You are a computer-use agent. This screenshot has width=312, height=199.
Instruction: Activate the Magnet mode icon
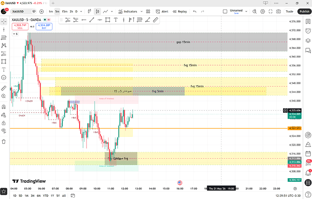tap(4, 107)
